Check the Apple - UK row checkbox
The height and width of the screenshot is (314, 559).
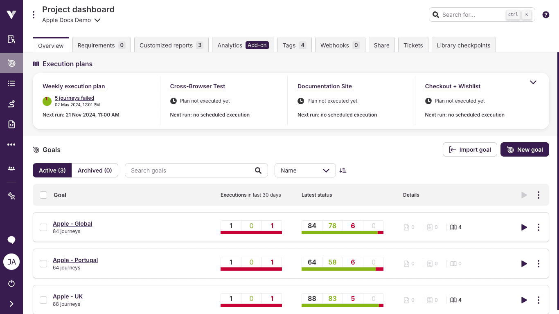coord(43,300)
